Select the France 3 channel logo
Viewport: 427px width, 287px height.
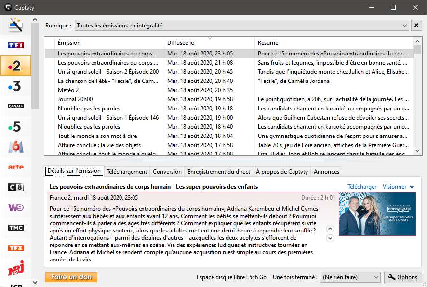tap(15, 86)
